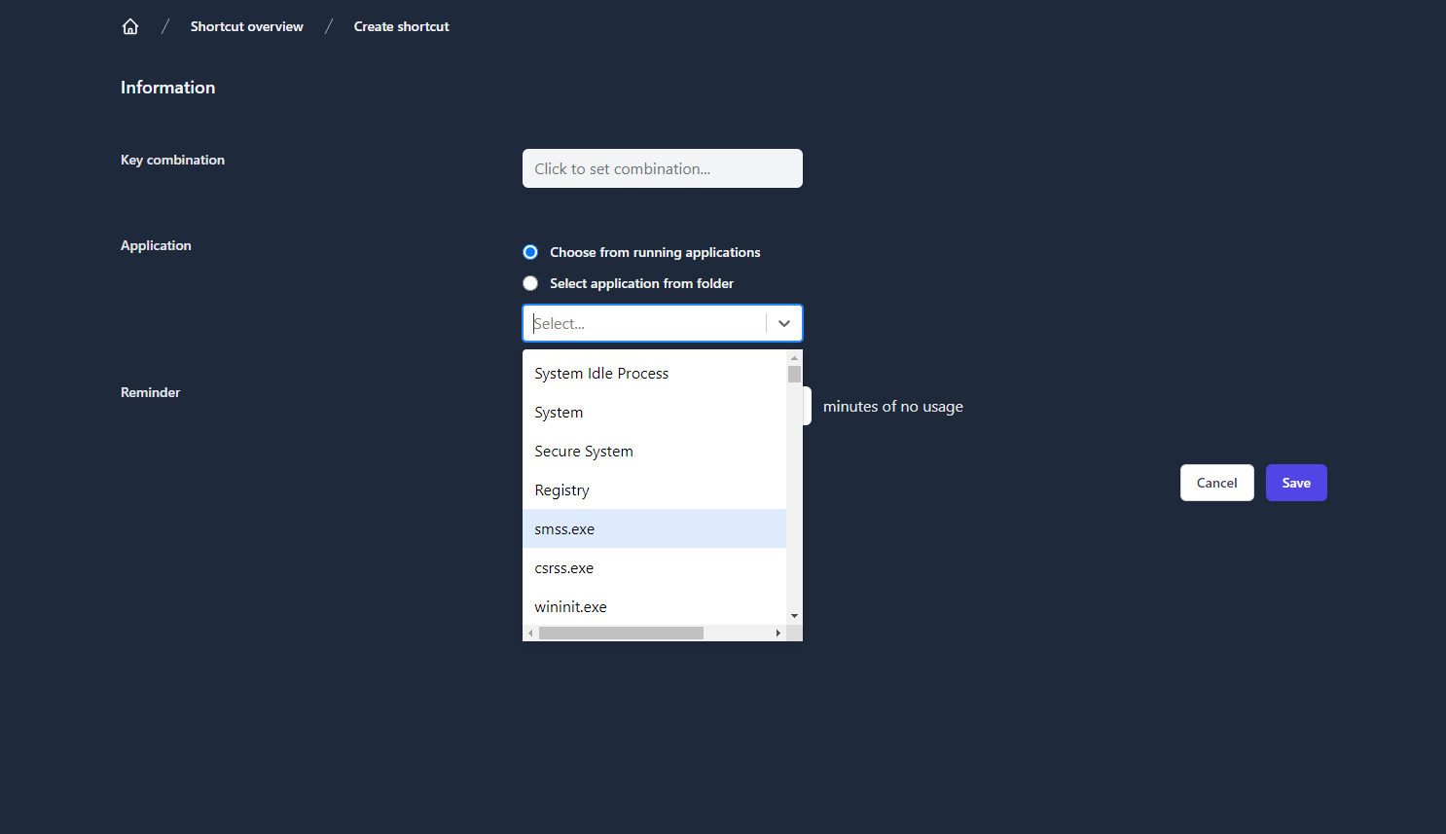Choose Registry from the application list
The width and height of the screenshot is (1446, 834).
pos(654,490)
